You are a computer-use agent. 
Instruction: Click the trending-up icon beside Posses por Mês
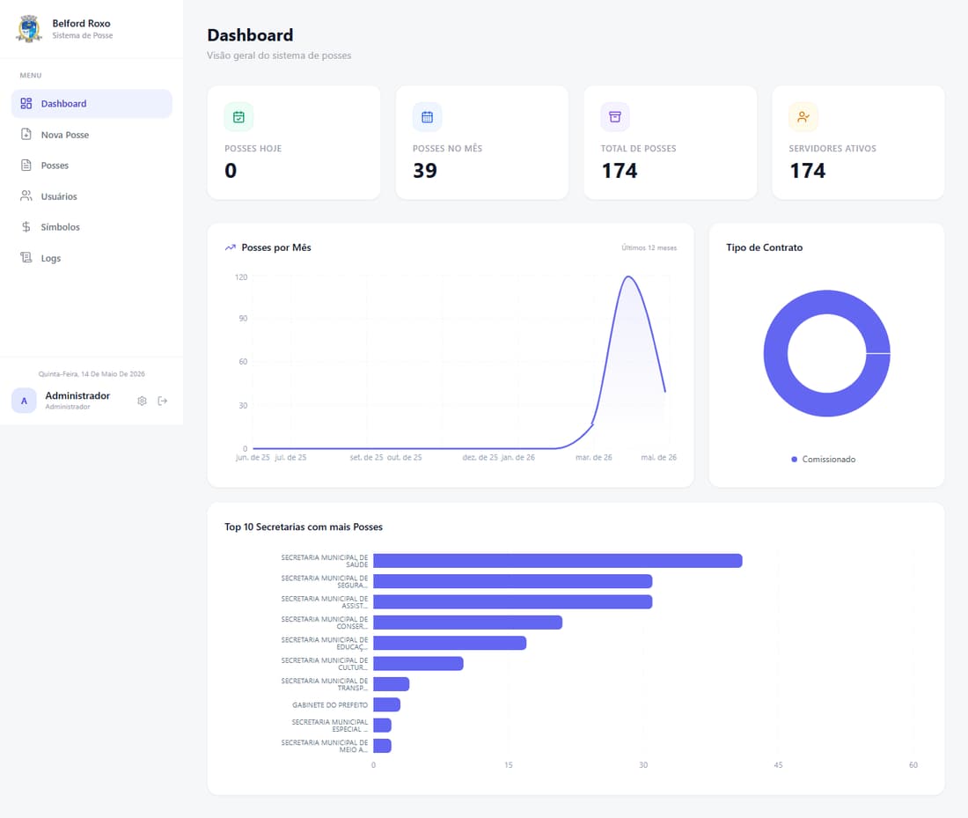click(231, 247)
